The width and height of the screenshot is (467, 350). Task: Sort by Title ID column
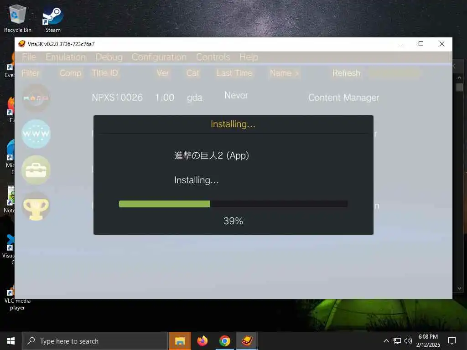click(x=105, y=73)
